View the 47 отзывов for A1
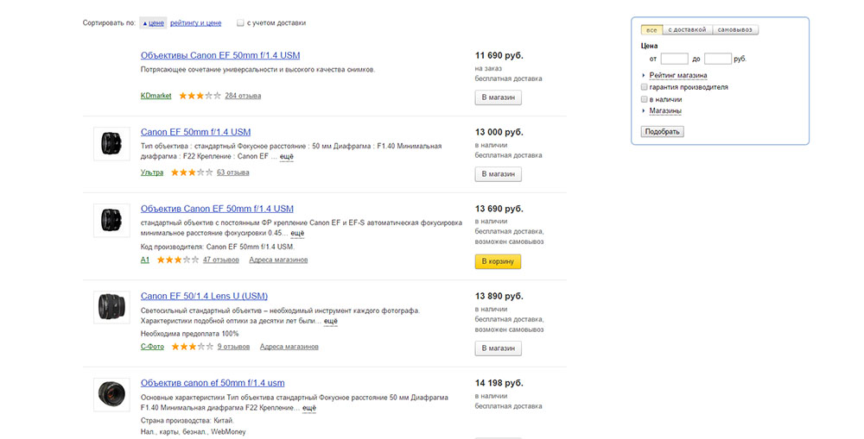Screen dimensions: 864x439 tap(221, 260)
